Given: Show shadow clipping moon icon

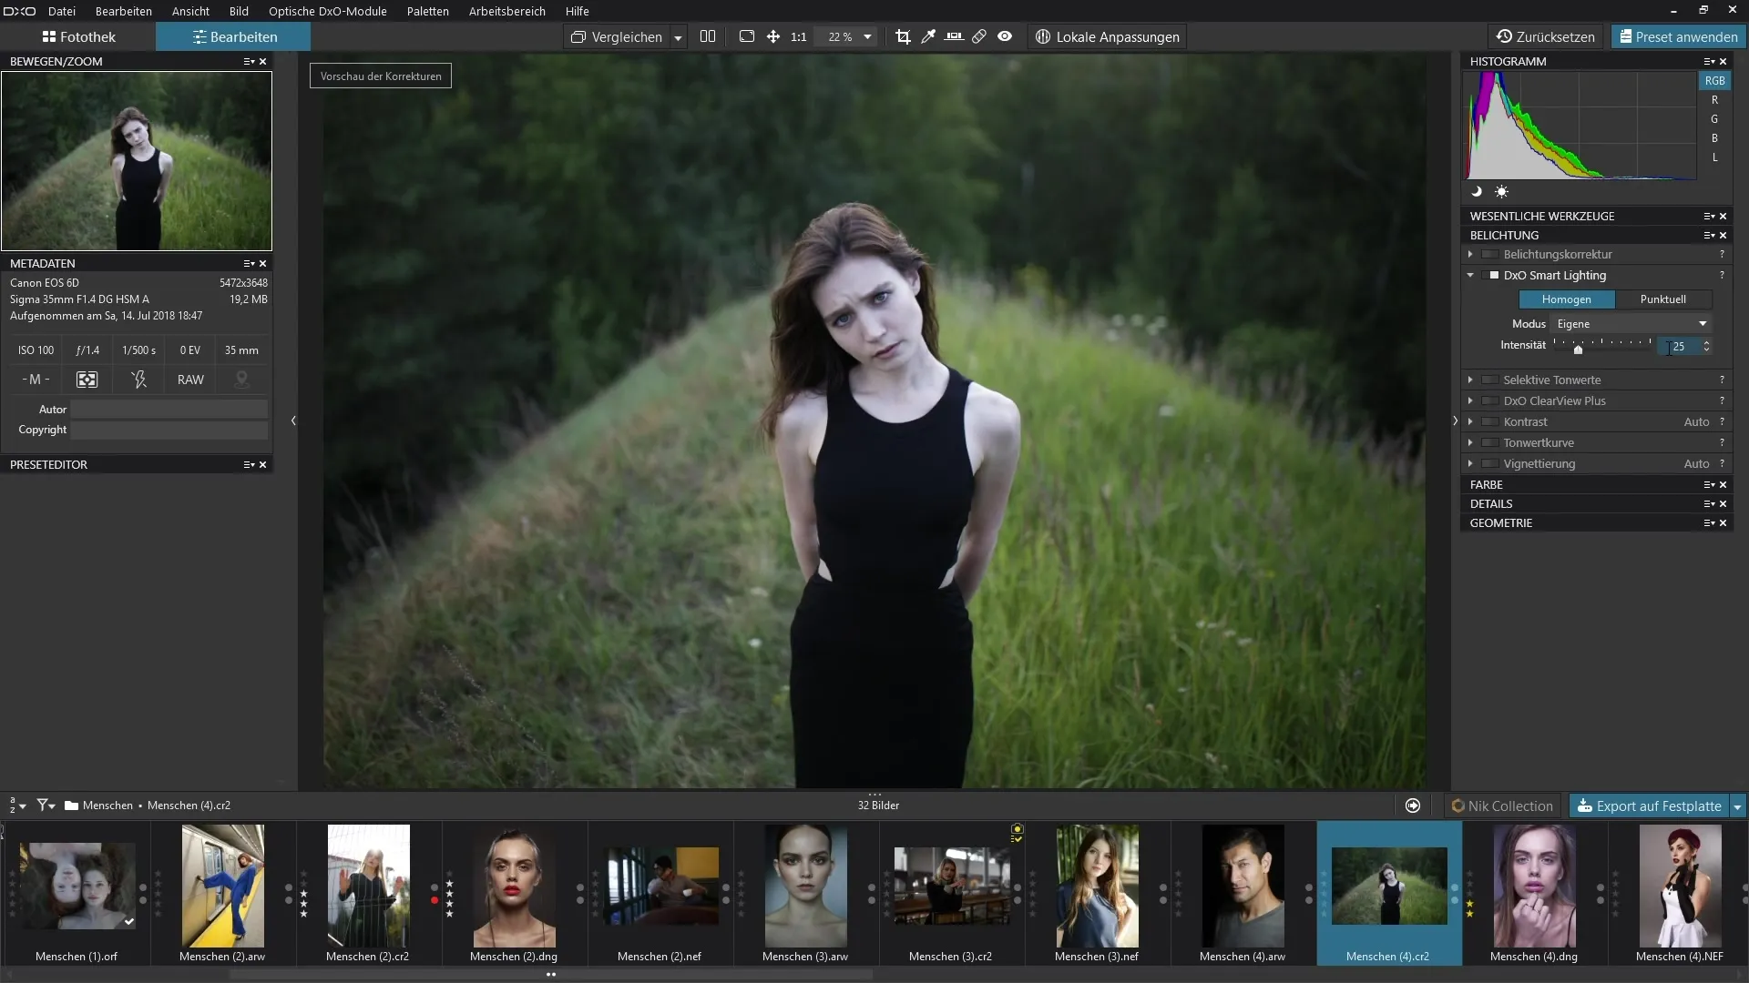Looking at the screenshot, I should 1477,191.
